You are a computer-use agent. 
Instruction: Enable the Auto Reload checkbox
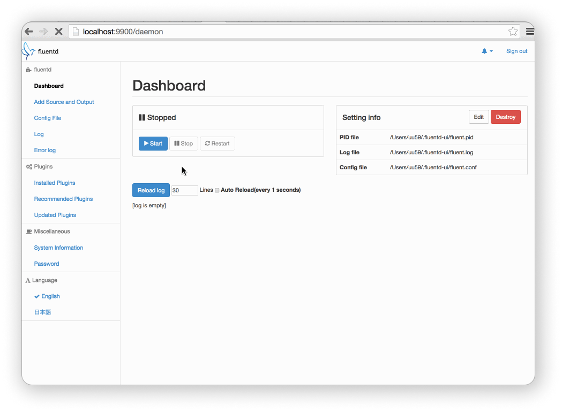[217, 190]
